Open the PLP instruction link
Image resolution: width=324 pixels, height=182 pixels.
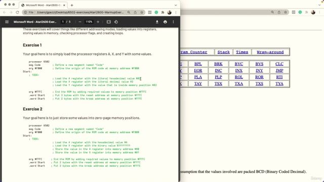[x=218, y=77]
